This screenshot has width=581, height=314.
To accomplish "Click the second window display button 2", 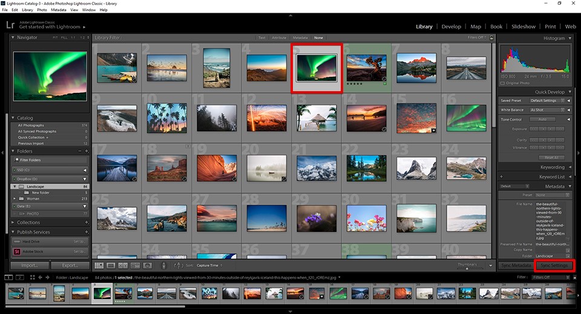I will [19, 277].
